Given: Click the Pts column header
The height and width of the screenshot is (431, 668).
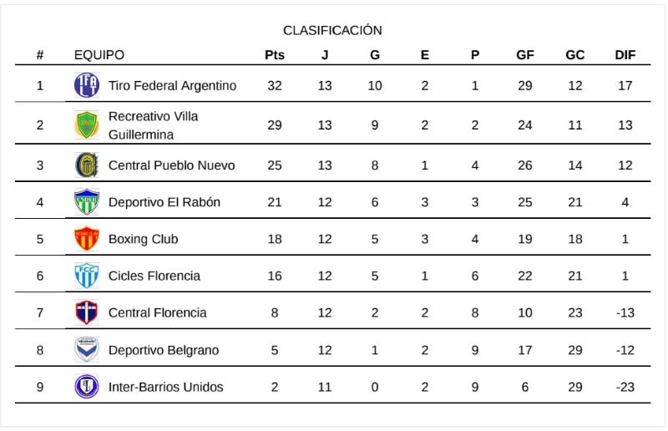Looking at the screenshot, I should coord(275,55).
